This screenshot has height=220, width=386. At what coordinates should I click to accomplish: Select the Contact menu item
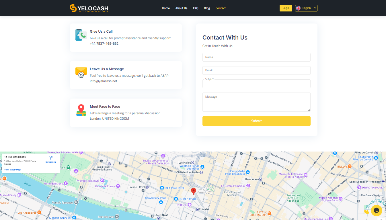point(221,8)
